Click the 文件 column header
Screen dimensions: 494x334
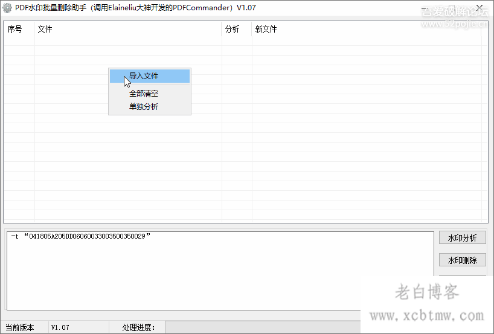pos(128,30)
